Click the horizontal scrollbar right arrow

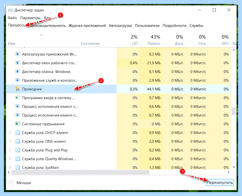coord(229,172)
